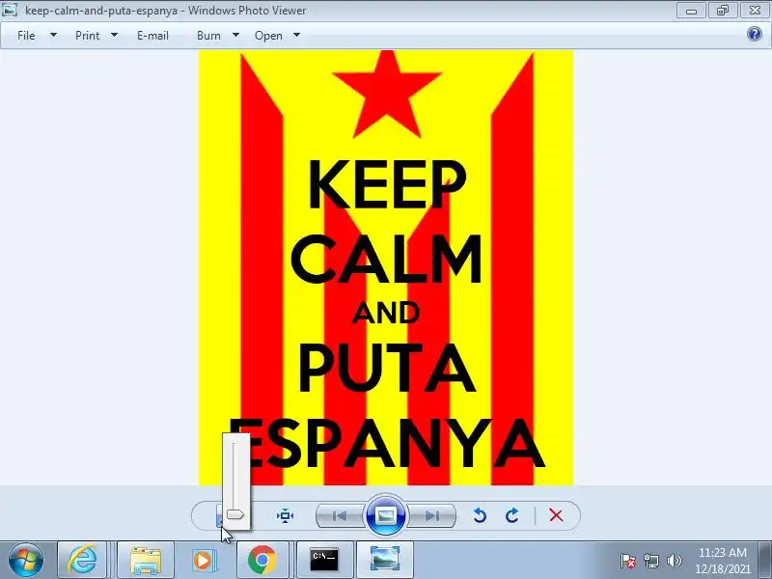This screenshot has width=772, height=579.
Task: Click the zoom slider handle
Action: 234,514
